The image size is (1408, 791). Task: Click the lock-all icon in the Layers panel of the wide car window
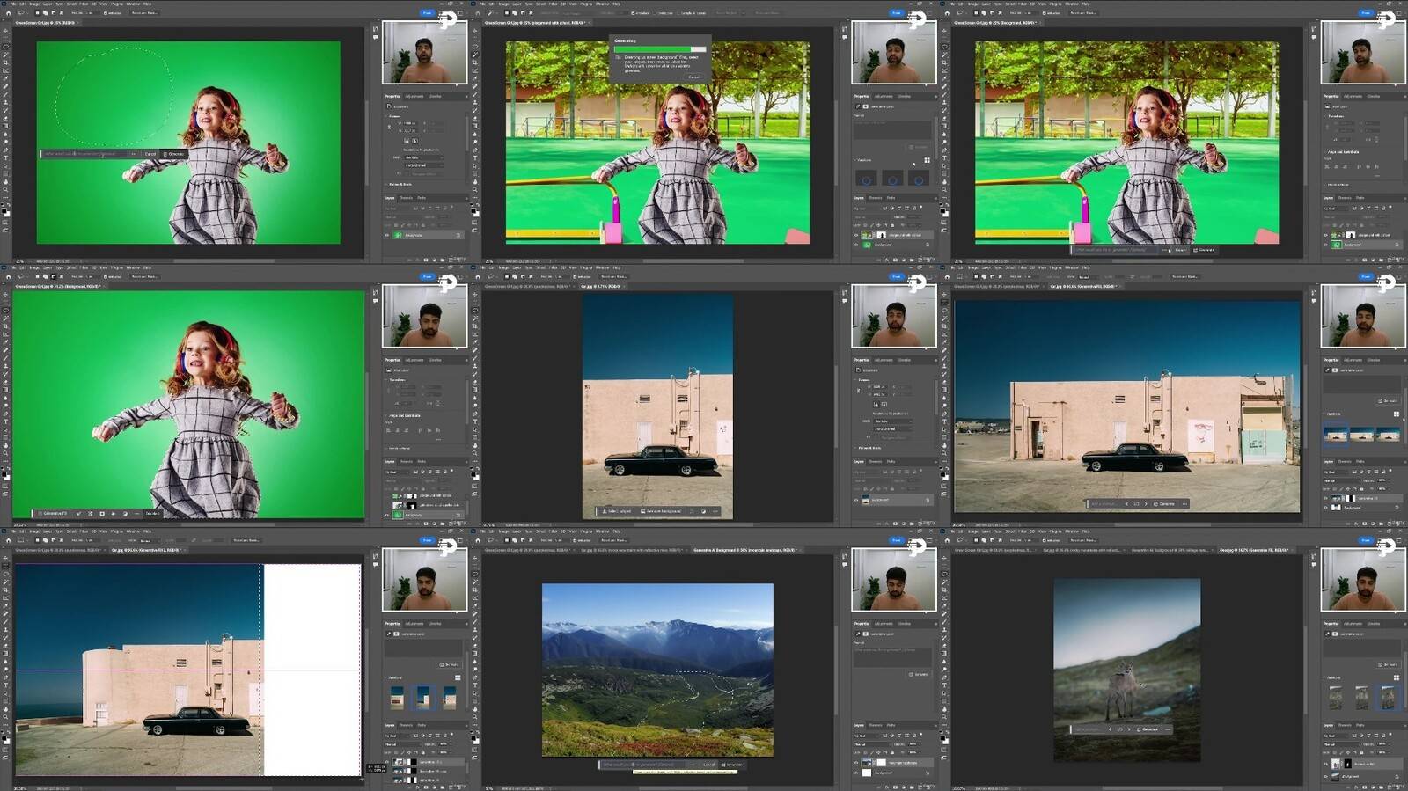1361,489
